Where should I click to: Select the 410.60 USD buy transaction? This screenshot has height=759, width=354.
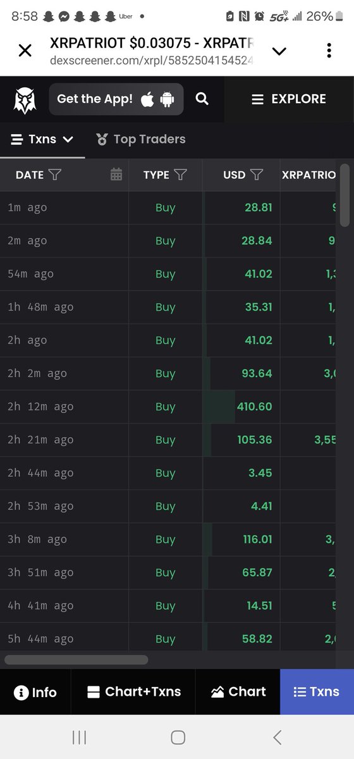tap(177, 407)
